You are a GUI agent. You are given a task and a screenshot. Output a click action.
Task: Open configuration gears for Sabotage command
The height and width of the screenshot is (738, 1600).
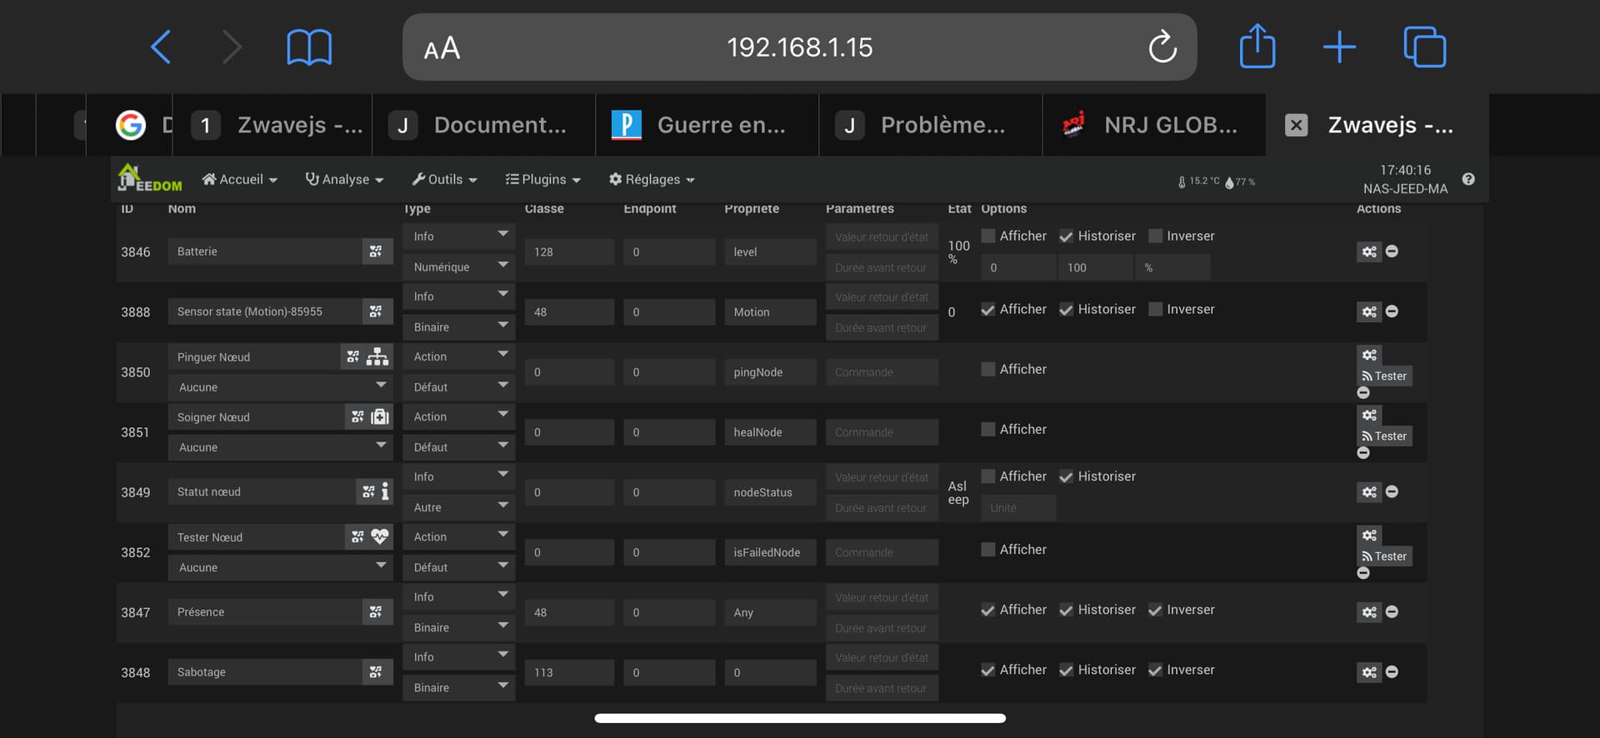pos(1369,672)
